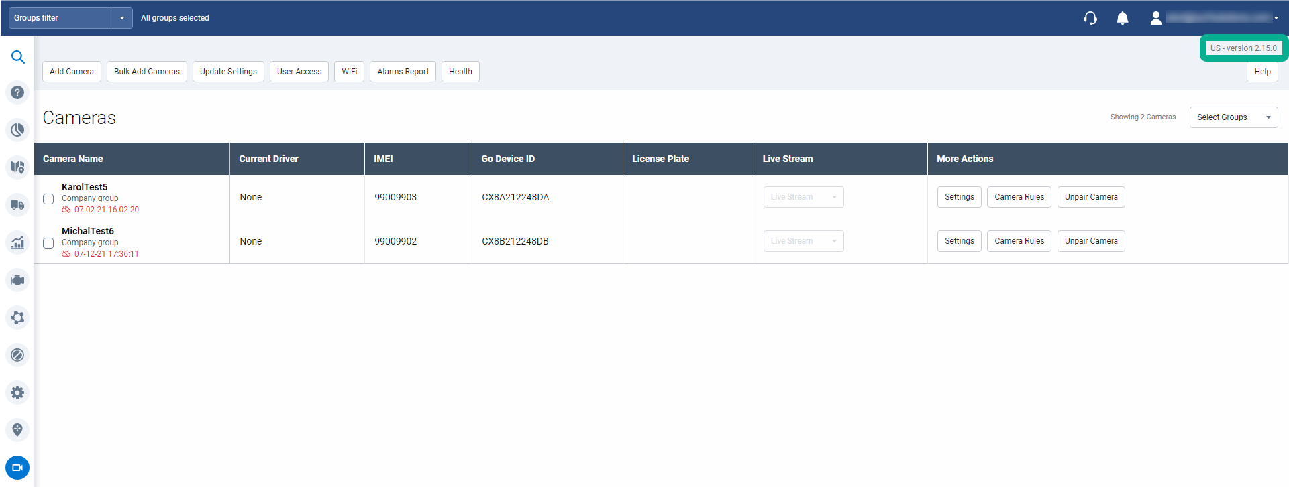Open the search icon in sidebar
1289x487 pixels.
(18, 57)
